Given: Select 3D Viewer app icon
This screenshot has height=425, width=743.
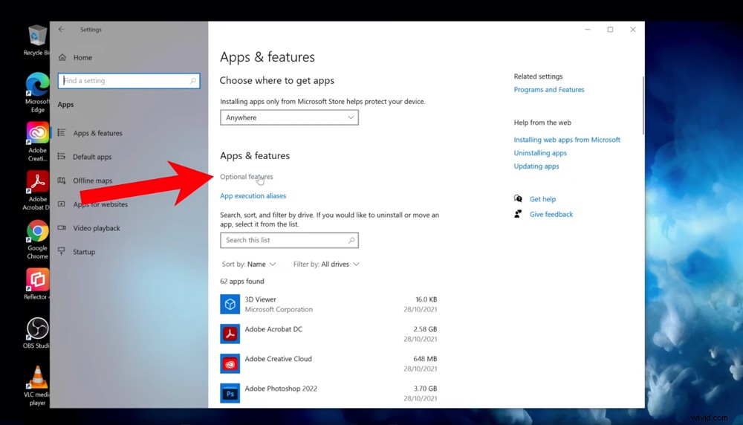Looking at the screenshot, I should pos(230,304).
